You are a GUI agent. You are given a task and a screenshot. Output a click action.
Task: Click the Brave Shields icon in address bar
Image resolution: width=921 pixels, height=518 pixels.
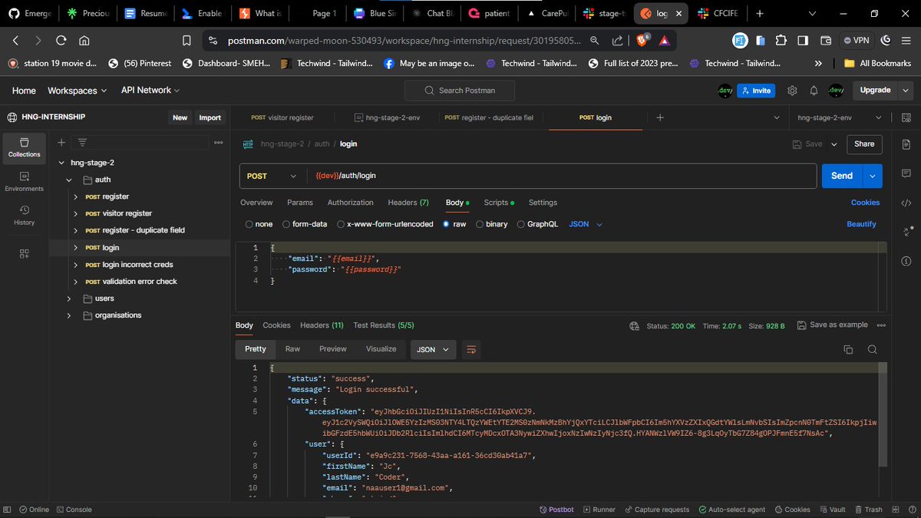(x=642, y=41)
